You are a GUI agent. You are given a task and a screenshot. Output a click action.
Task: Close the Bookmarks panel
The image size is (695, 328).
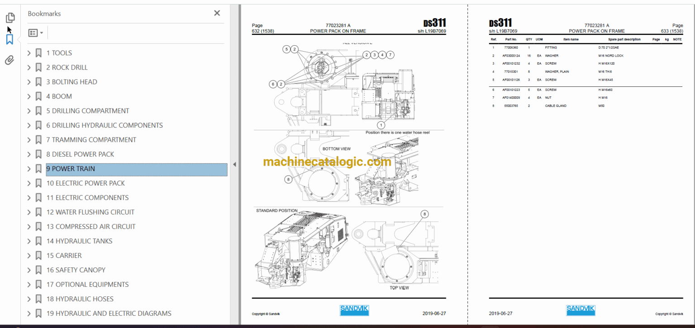click(217, 13)
